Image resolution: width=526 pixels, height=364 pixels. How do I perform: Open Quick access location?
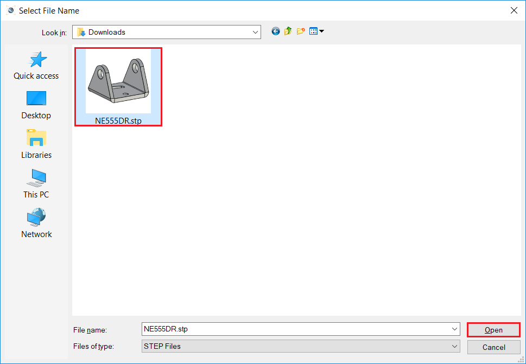(36, 66)
